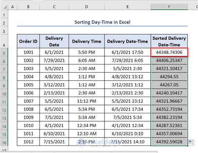
Task: Click the title 'Sorting Day-Time in Excel'
Action: pos(102,22)
